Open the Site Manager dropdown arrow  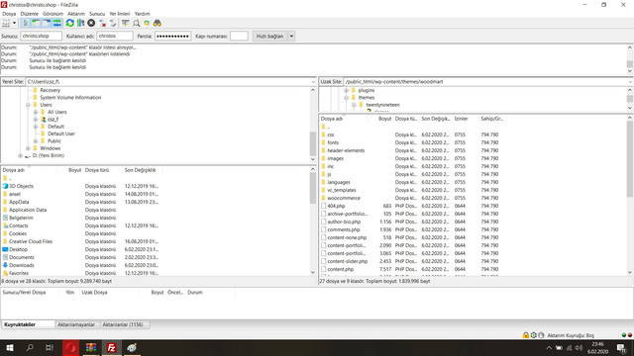click(14, 23)
